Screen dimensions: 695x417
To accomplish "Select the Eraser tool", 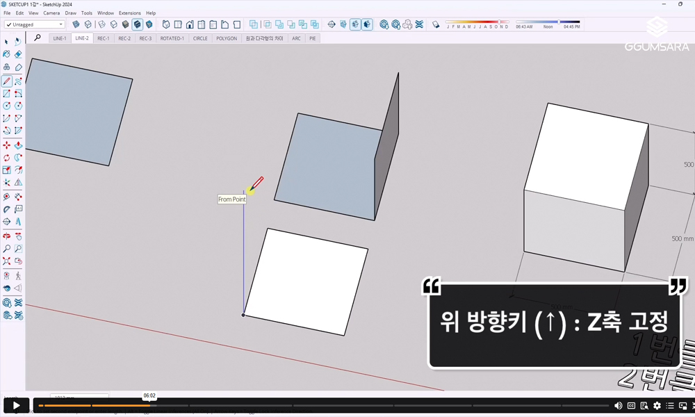I will 18,54.
